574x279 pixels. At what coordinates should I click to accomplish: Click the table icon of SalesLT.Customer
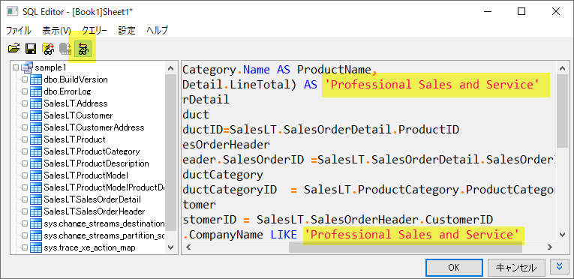coord(36,115)
